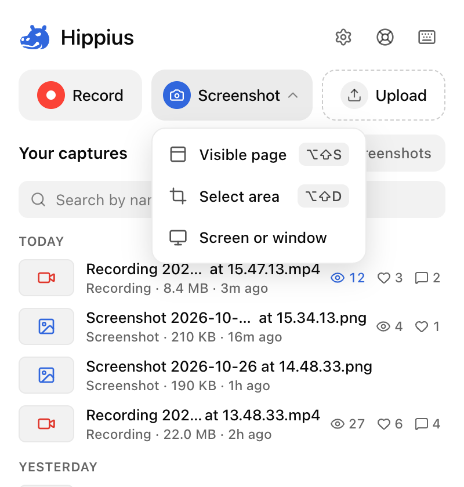Click the search magnifier icon

tap(38, 199)
